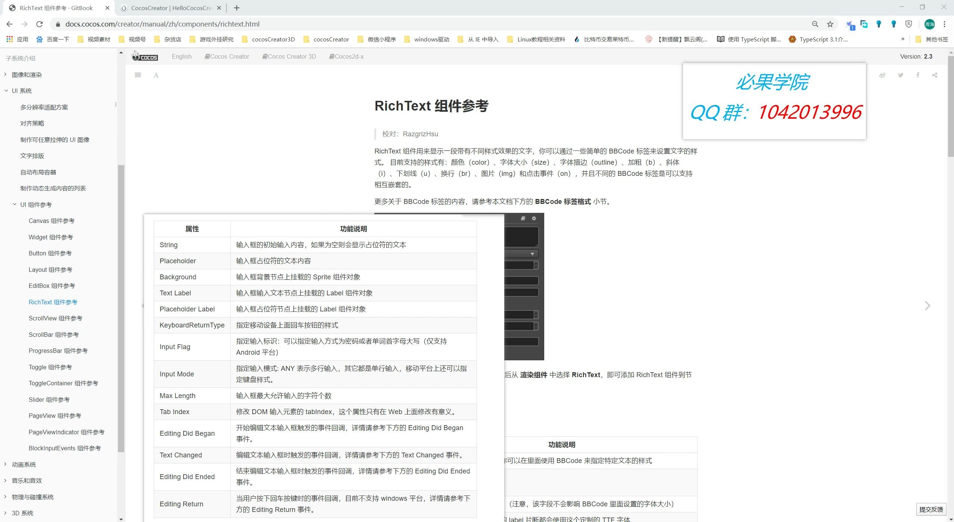Share the article to Facebook
Screen dimensions: 954x522
point(918,75)
